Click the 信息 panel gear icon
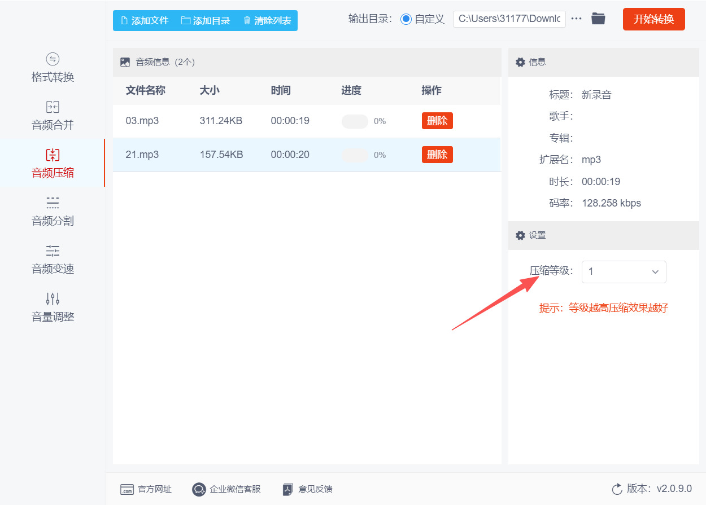Screen dimensions: 706x505 click(x=520, y=62)
